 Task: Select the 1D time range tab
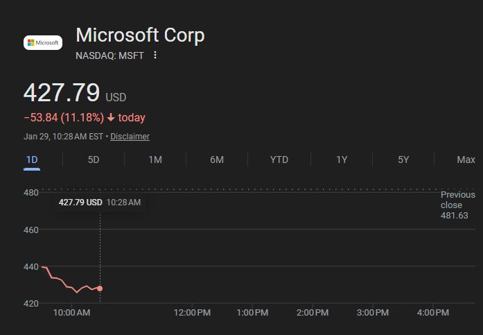coord(32,160)
